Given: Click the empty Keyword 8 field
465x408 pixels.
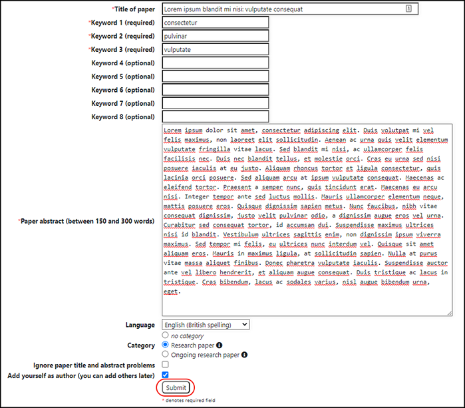Looking at the screenshot, I should click(x=216, y=116).
